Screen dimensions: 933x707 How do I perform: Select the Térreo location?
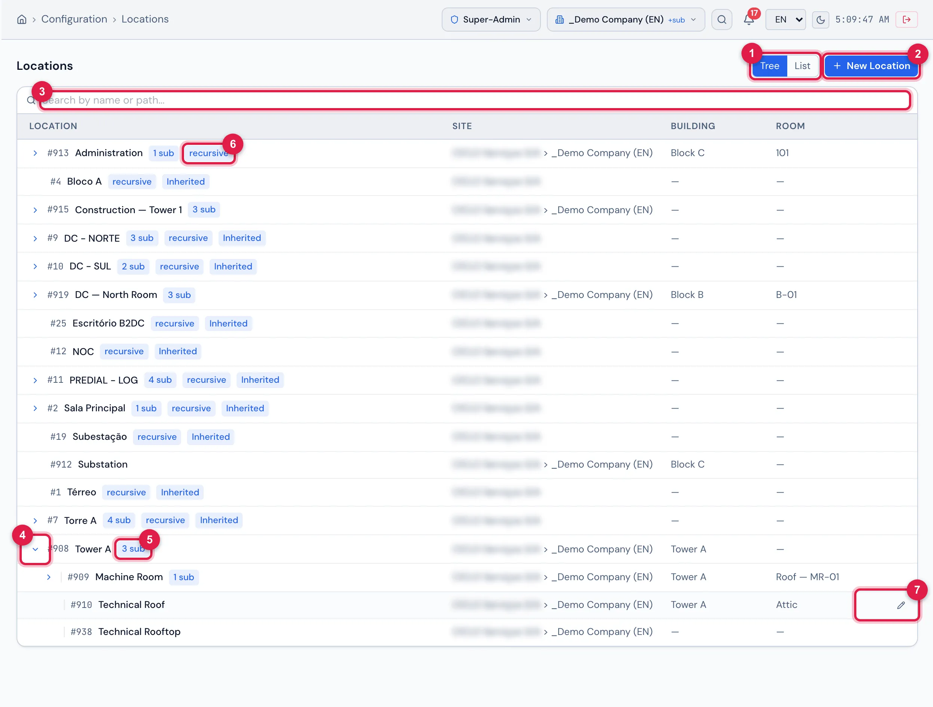pos(82,492)
